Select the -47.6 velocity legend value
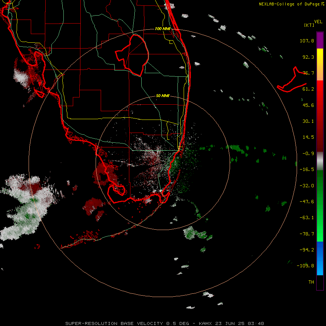Viewport: 326px width, 326px height. tap(307, 202)
